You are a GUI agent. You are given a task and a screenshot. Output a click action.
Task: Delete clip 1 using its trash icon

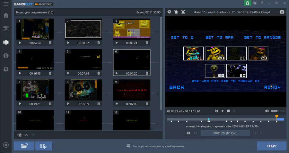(50, 43)
